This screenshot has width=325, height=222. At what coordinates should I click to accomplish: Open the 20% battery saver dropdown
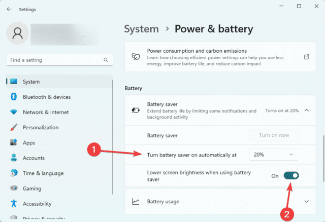274,154
